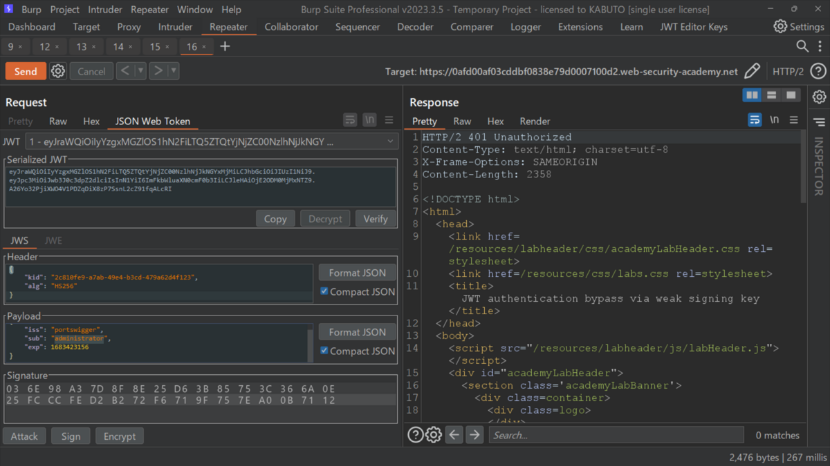Click the Attack button
Viewport: 830px width, 466px height.
(24, 436)
